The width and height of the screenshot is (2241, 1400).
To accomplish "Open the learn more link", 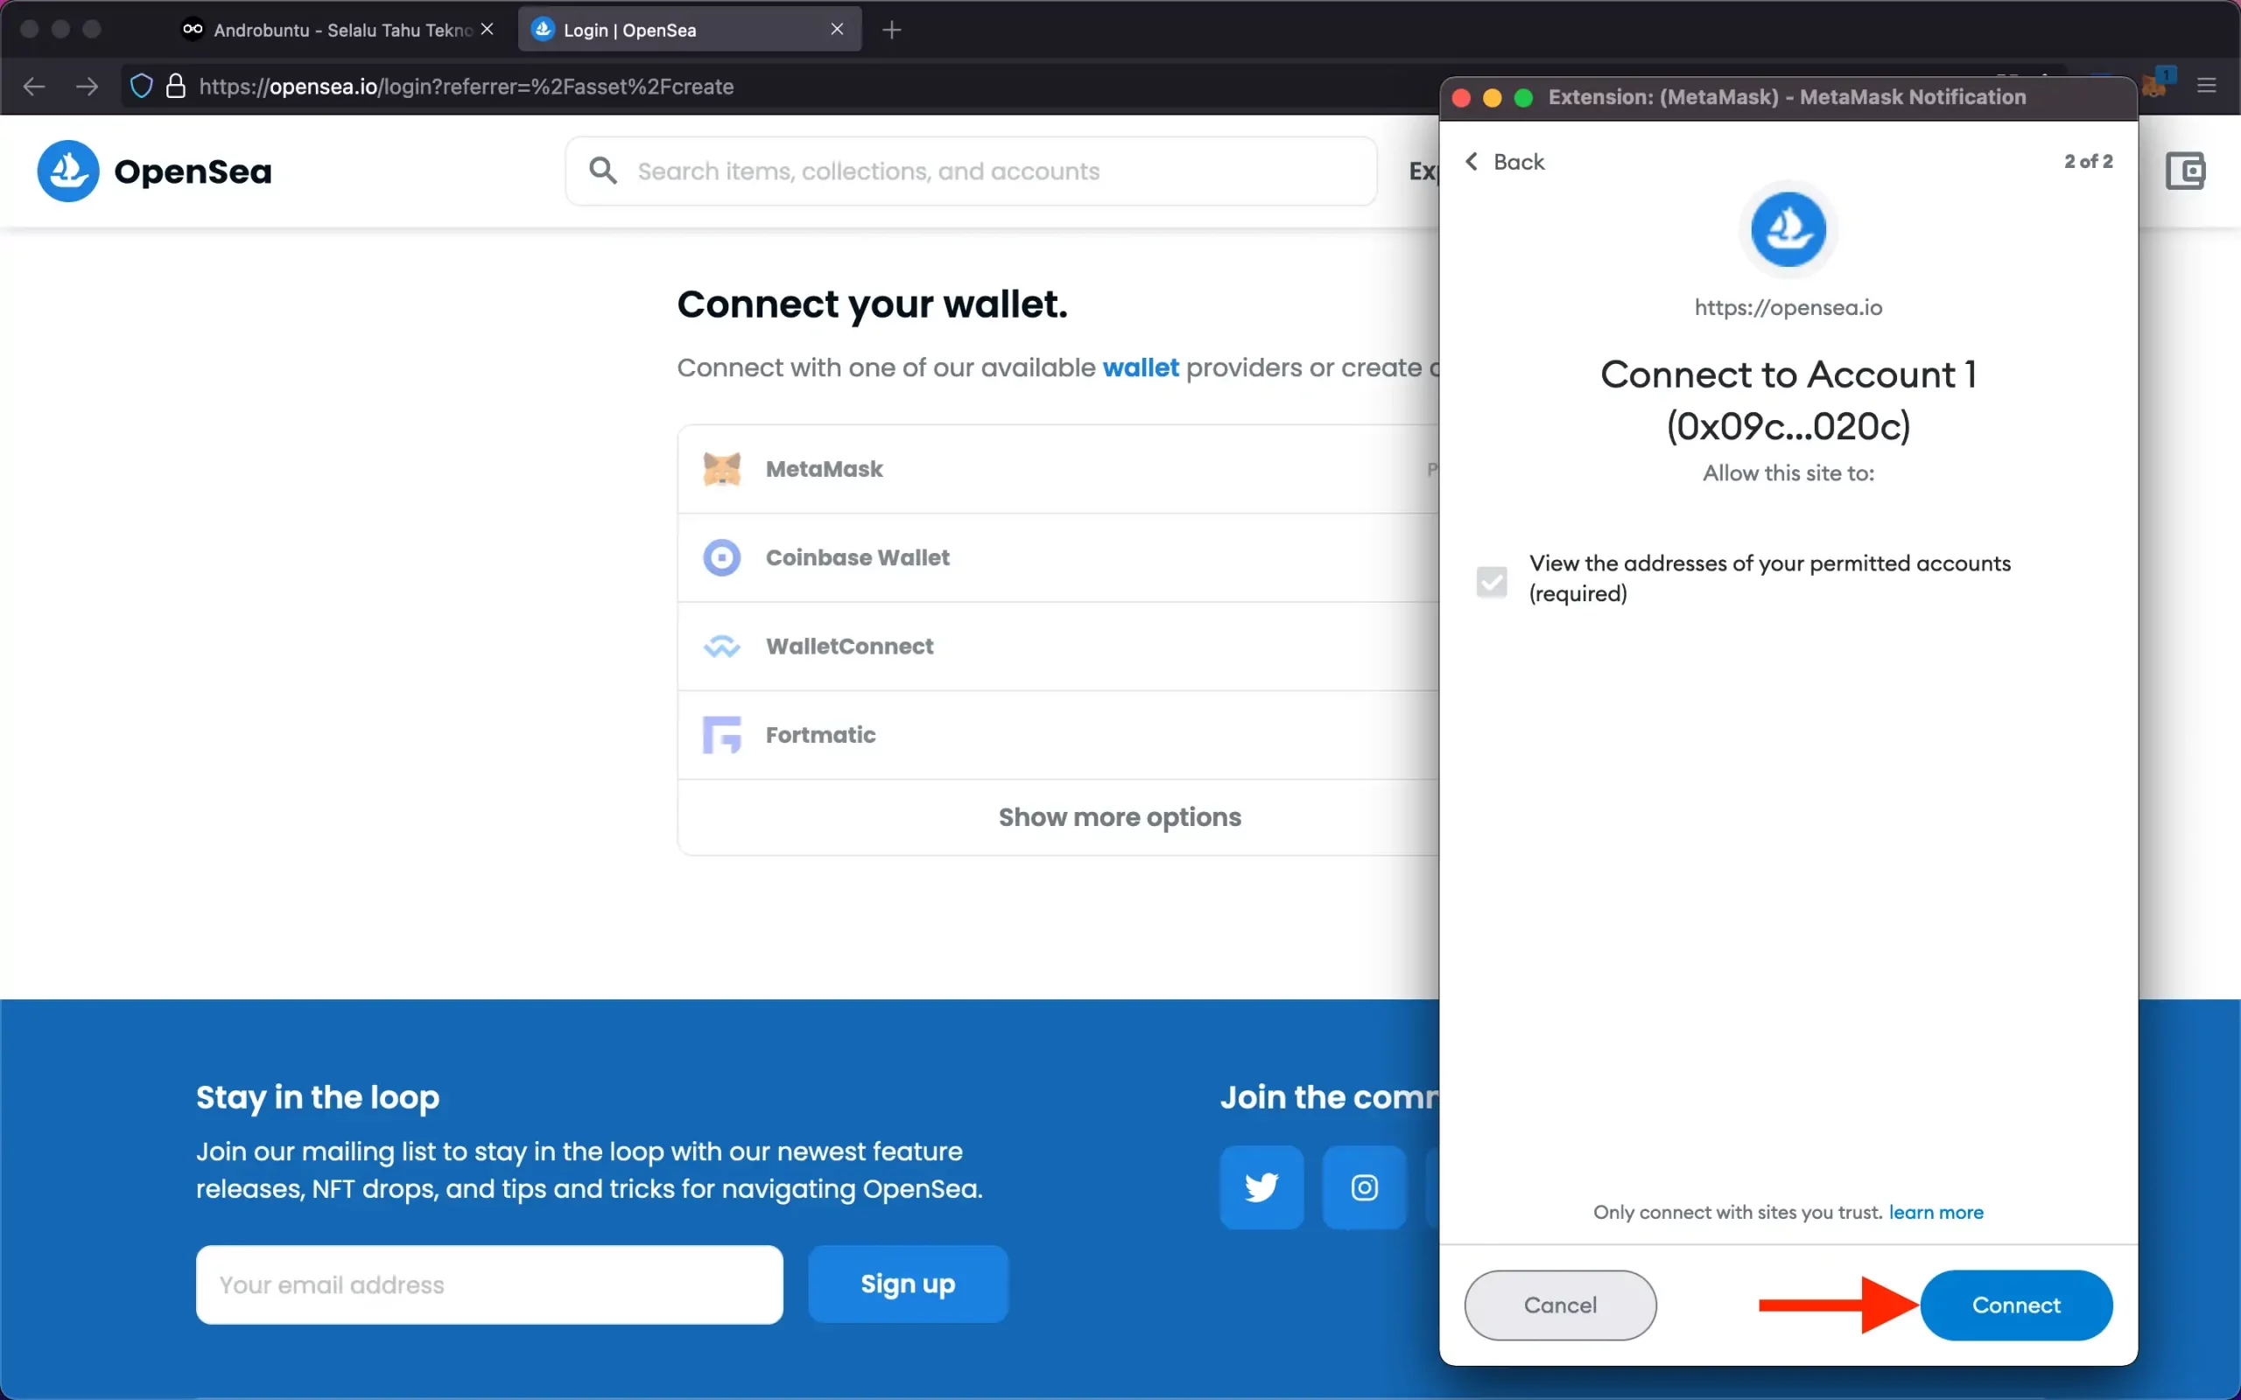I will (x=1935, y=1212).
